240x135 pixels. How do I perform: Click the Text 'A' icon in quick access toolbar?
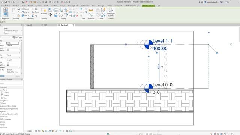(x=46, y=2)
